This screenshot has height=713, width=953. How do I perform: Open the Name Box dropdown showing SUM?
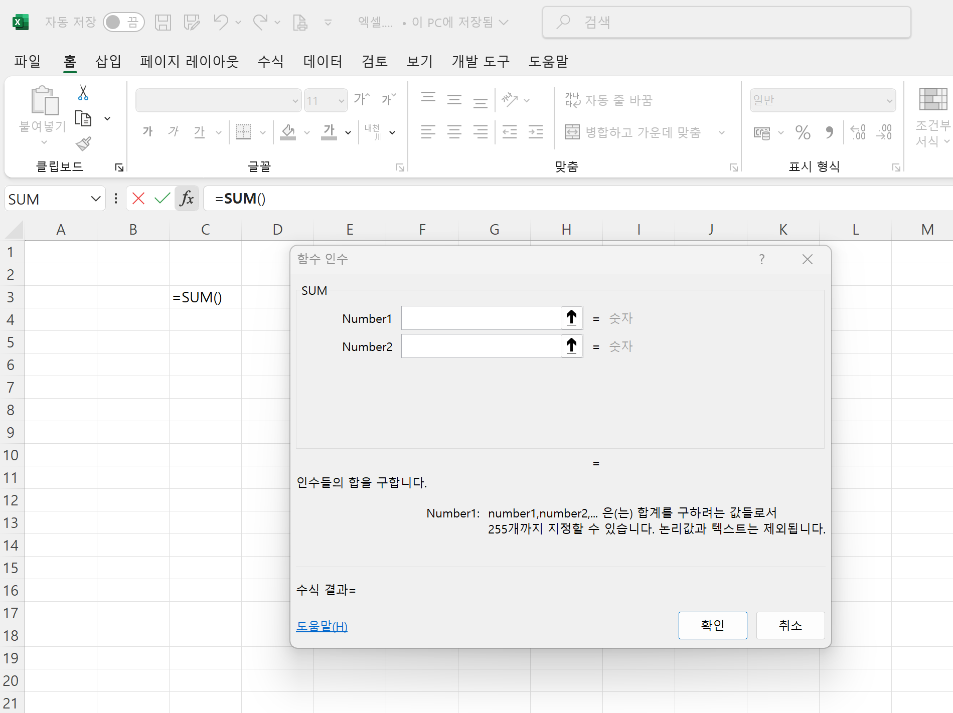pos(96,199)
